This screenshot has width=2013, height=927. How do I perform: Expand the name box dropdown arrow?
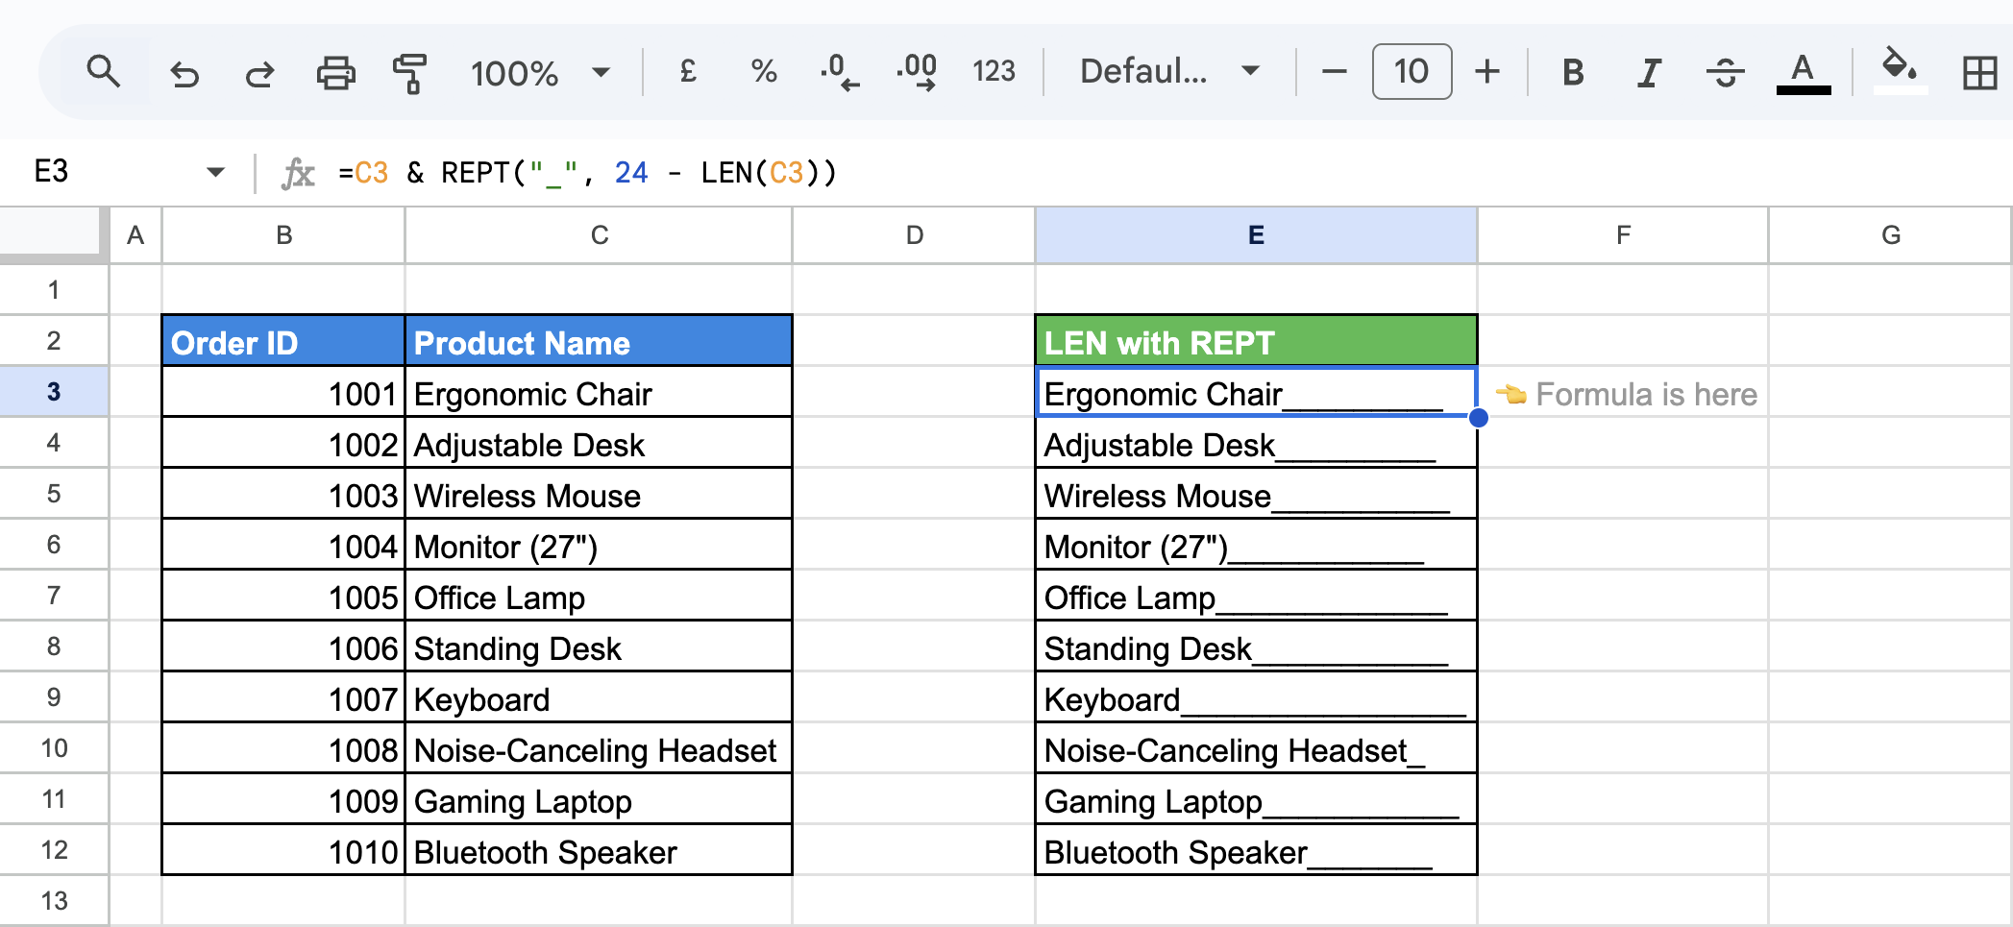click(x=215, y=173)
